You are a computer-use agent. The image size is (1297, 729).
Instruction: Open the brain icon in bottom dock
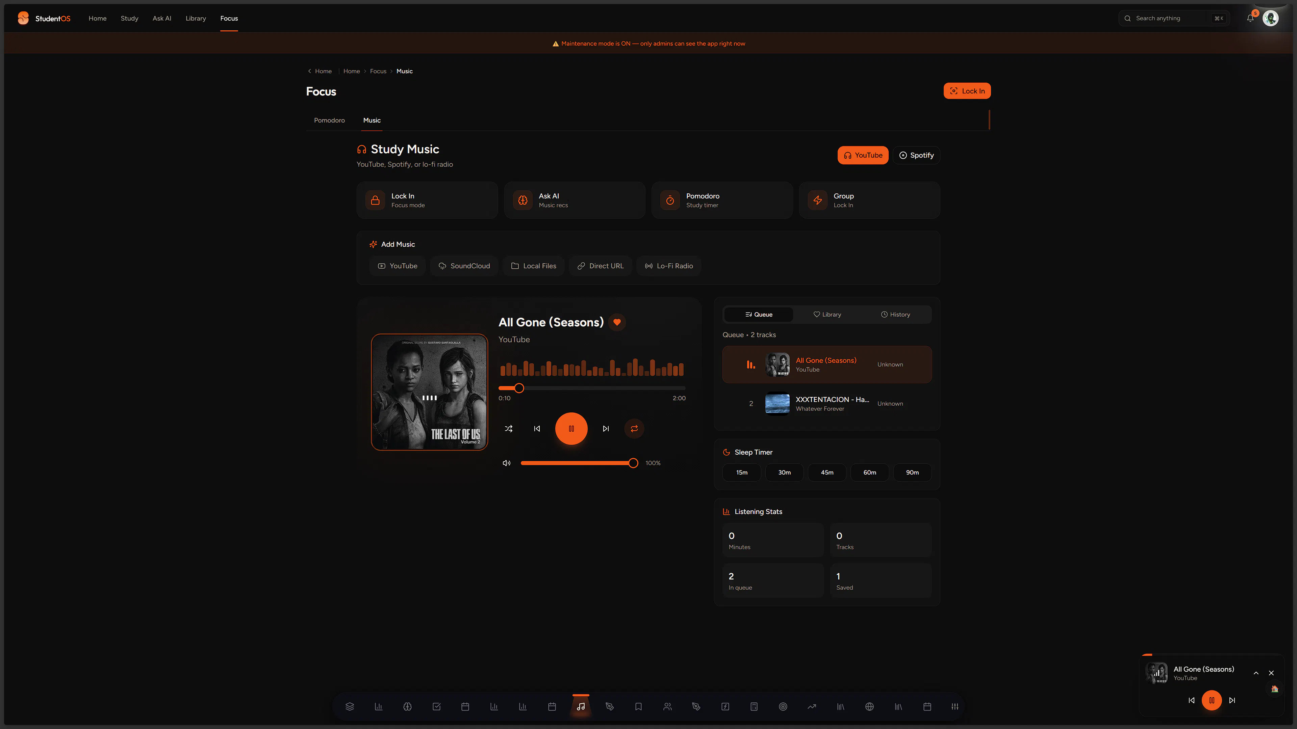(407, 706)
